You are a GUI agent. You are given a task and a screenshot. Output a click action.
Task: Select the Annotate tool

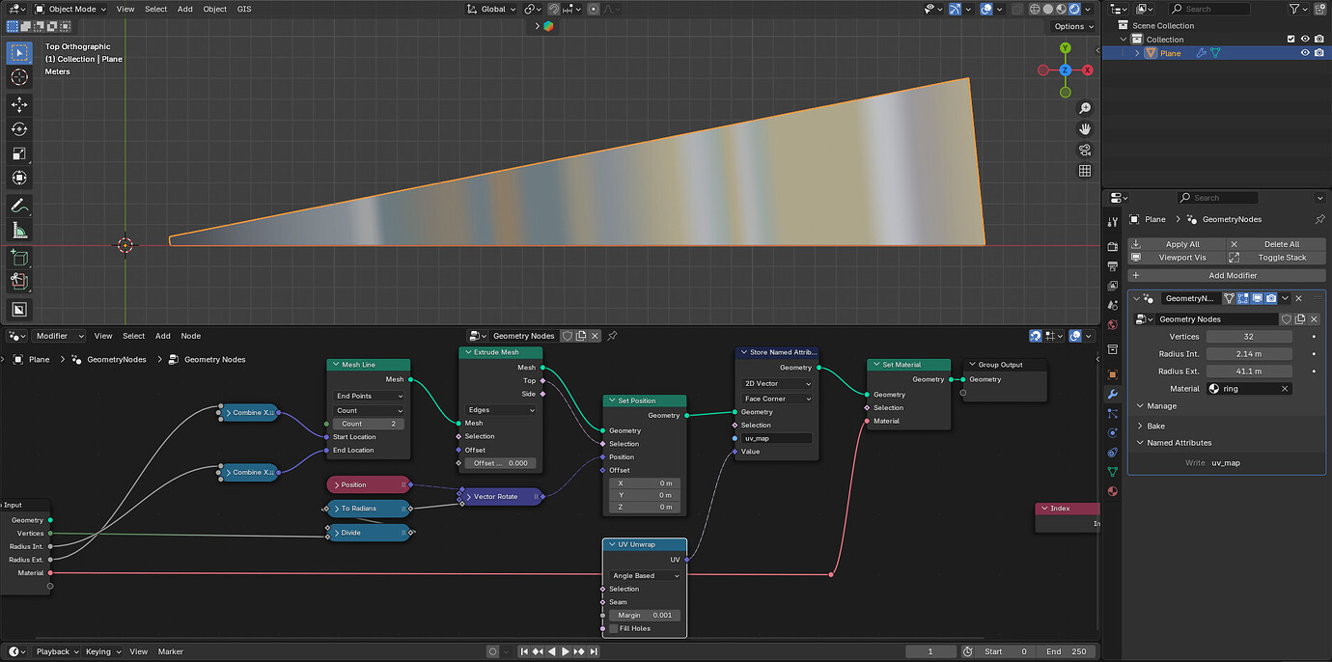pyautogui.click(x=19, y=206)
